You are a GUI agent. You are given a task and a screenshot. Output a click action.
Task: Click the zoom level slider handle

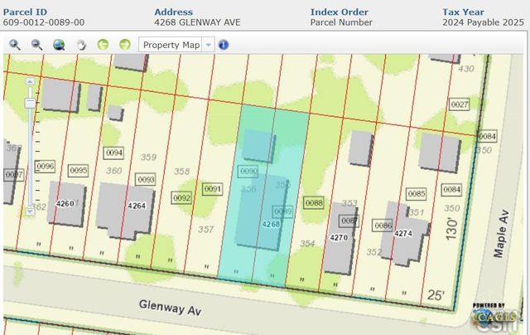point(31,102)
